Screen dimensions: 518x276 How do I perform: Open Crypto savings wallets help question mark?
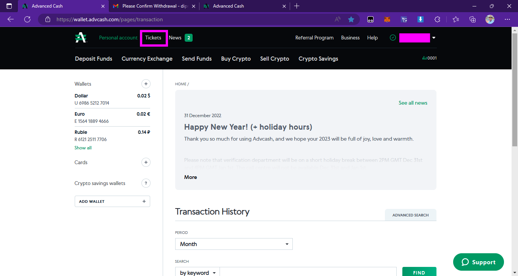[x=146, y=183]
